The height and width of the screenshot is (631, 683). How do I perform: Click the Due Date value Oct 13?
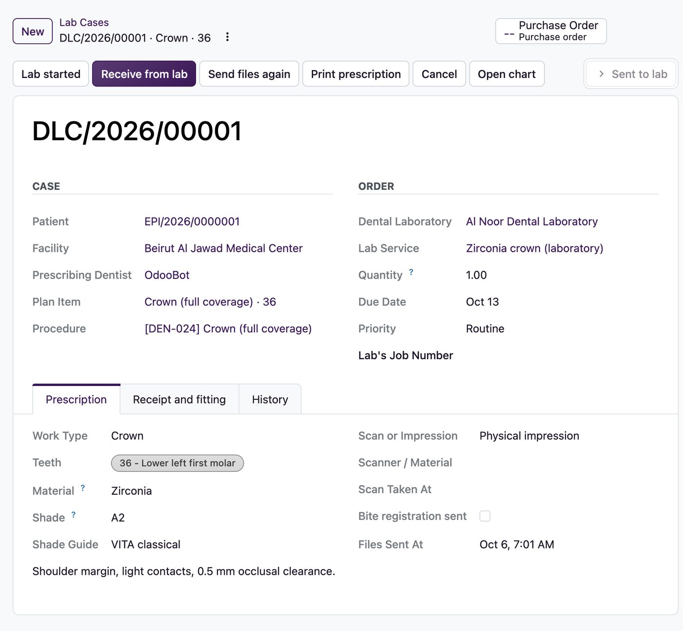[482, 302]
